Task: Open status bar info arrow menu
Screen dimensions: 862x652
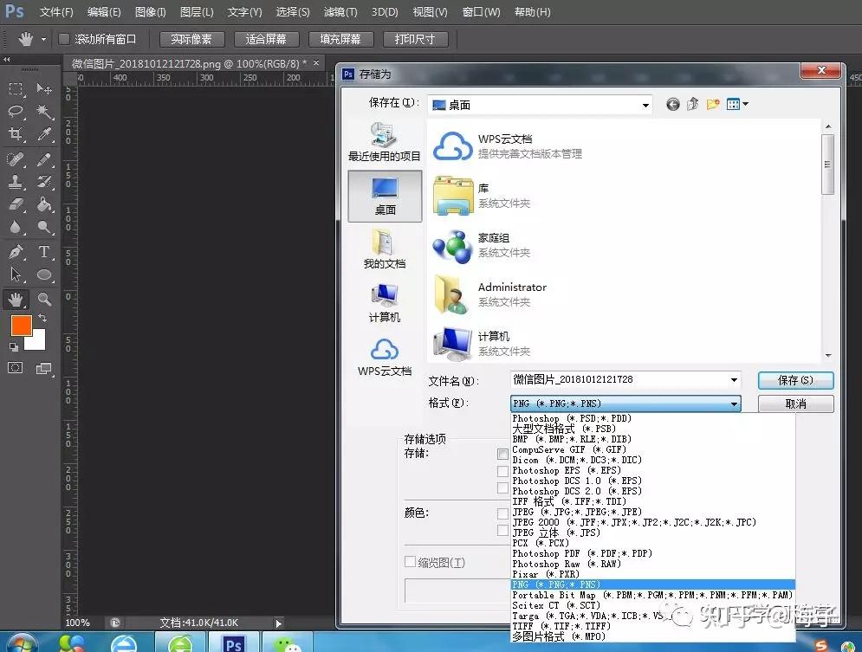Action: tap(278, 623)
